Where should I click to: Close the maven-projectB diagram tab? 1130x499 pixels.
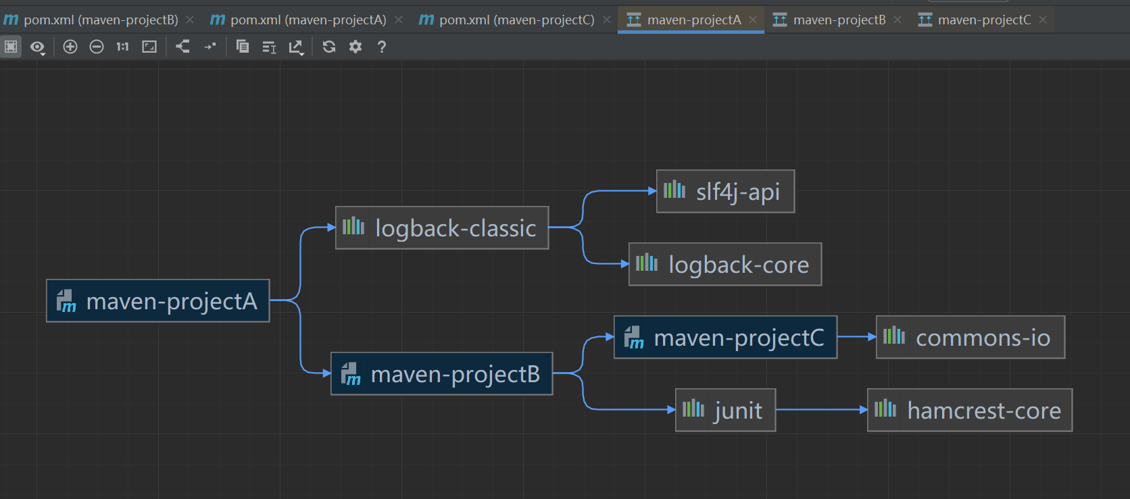[x=898, y=20]
